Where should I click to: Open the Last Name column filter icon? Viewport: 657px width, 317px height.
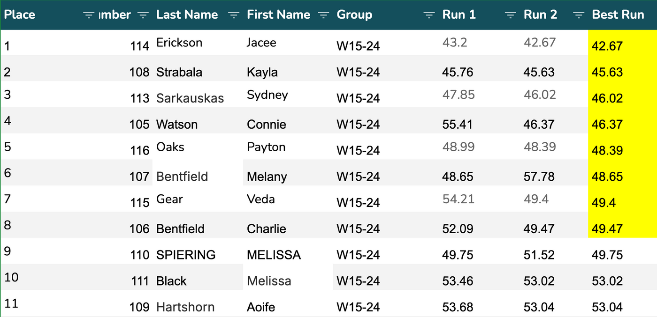pos(233,15)
